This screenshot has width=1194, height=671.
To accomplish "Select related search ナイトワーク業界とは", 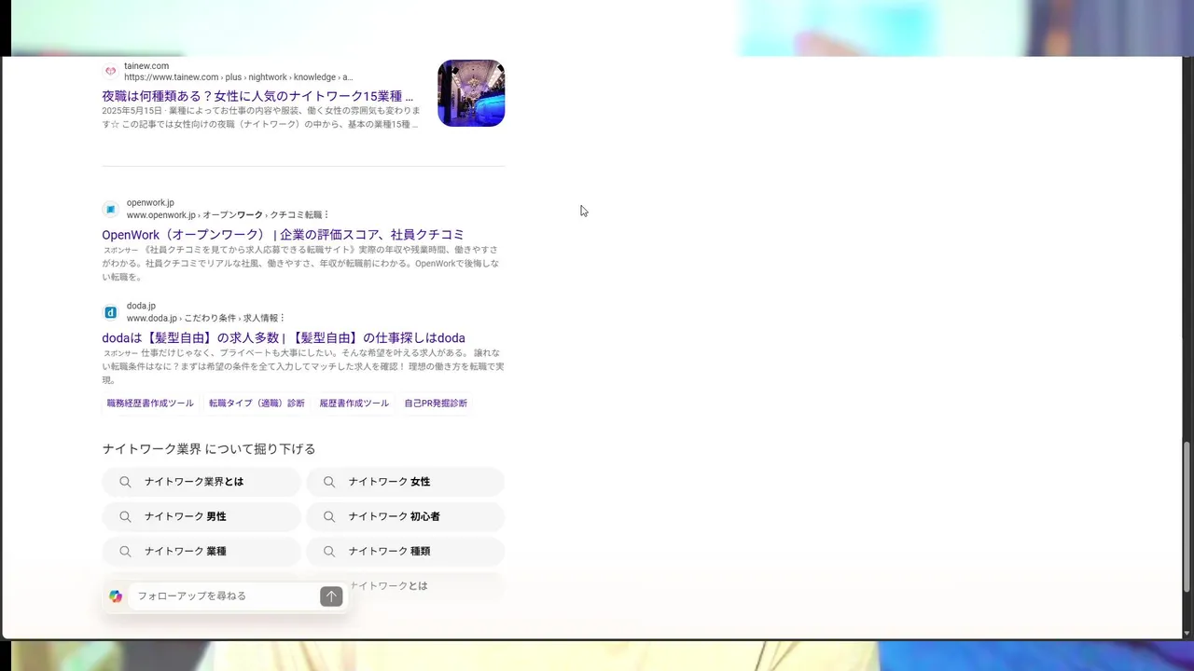I will (201, 482).
